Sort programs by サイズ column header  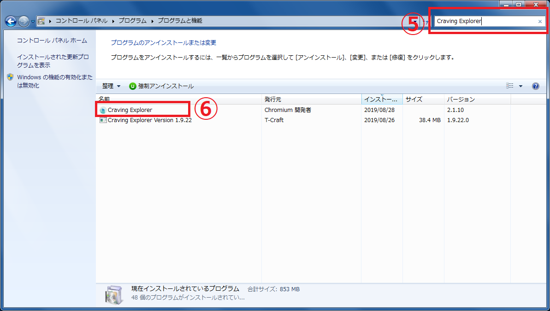[x=414, y=99]
